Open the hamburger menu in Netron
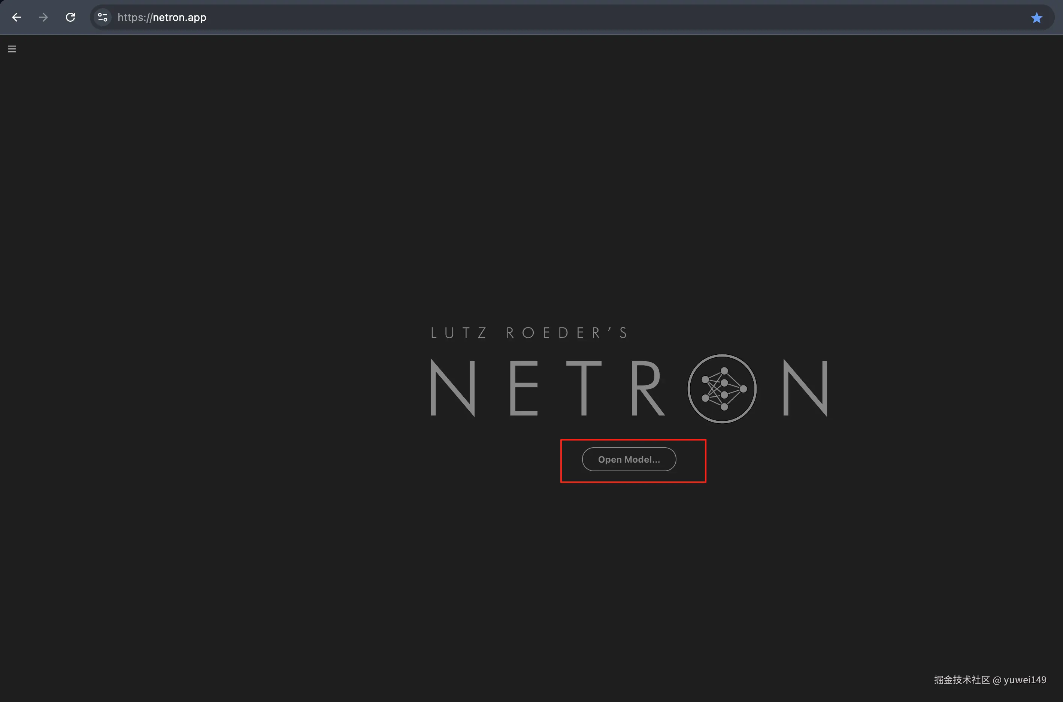The width and height of the screenshot is (1063, 702). click(12, 49)
